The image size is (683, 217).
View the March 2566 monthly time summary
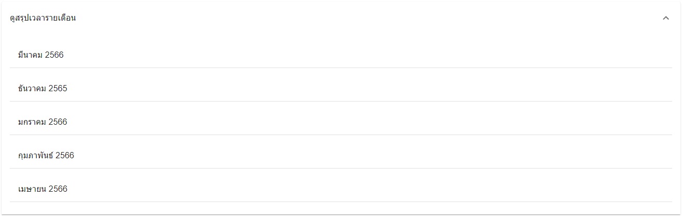(340, 55)
